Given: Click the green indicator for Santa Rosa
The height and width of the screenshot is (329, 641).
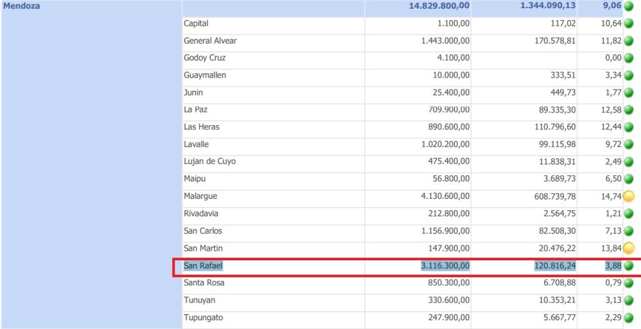Looking at the screenshot, I should 628,283.
